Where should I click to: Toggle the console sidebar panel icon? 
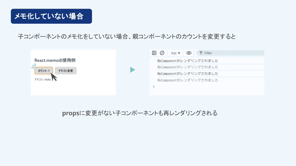[154, 53]
